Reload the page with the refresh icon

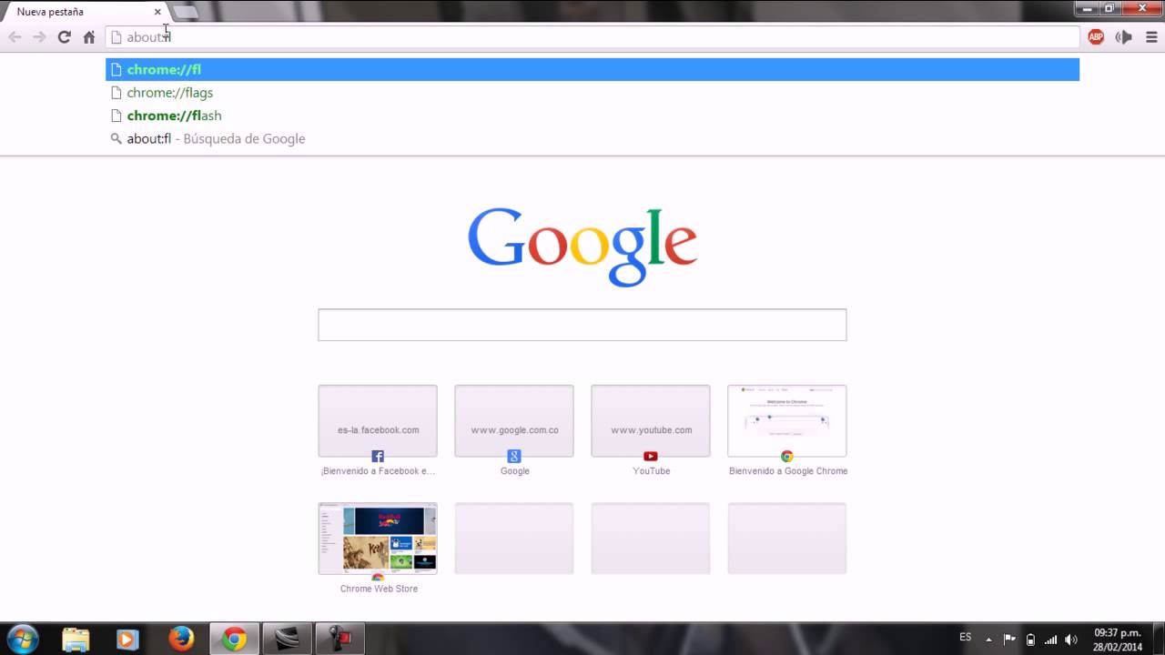click(64, 37)
